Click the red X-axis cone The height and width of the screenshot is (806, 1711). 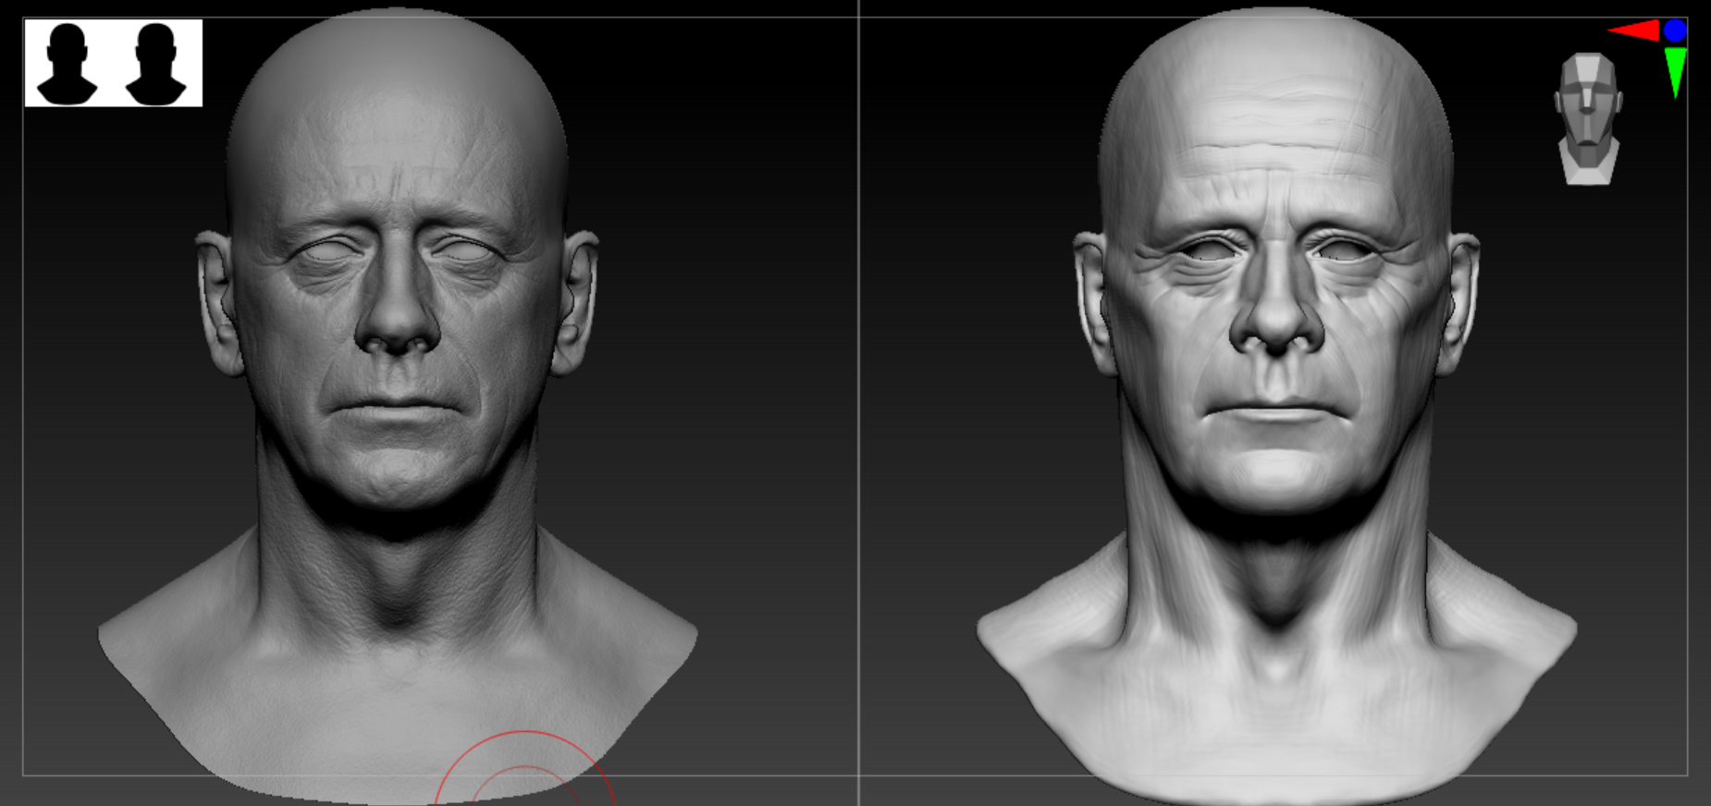coord(1633,31)
